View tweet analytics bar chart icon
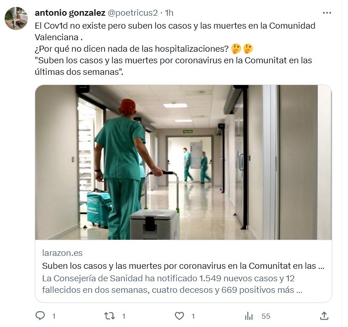348x327 pixels. click(249, 316)
